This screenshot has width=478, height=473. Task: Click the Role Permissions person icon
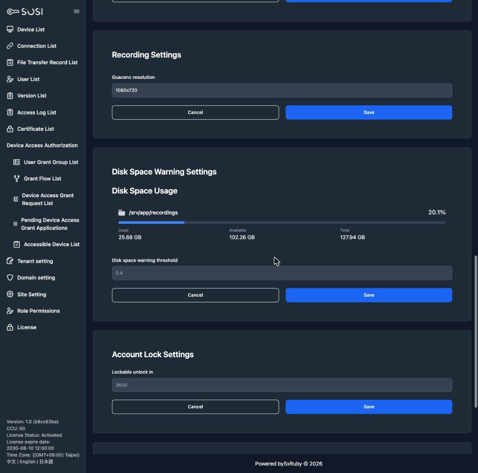point(10,311)
